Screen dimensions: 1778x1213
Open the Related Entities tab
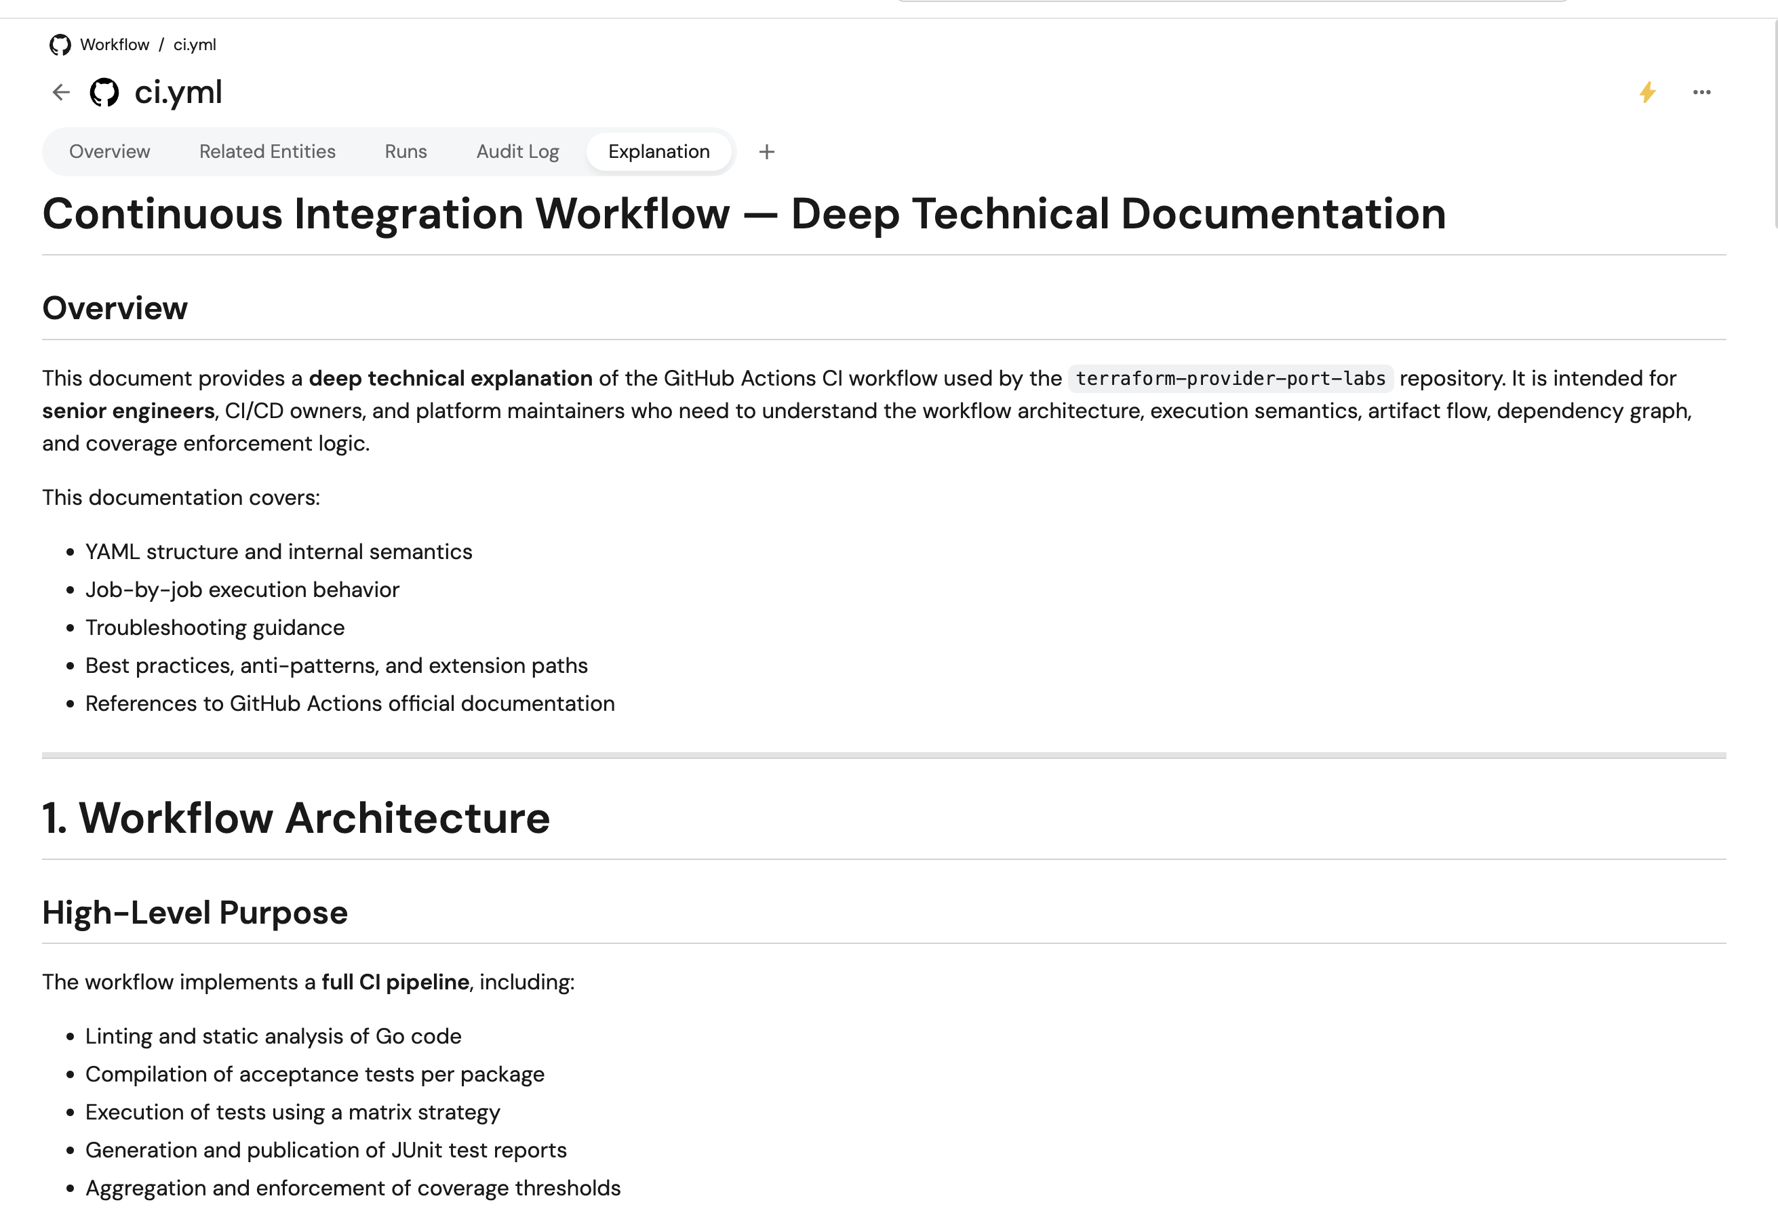[267, 152]
